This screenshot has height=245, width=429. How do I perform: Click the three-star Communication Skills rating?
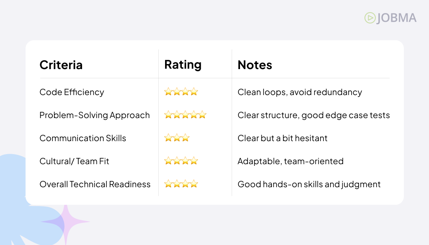coord(177,137)
